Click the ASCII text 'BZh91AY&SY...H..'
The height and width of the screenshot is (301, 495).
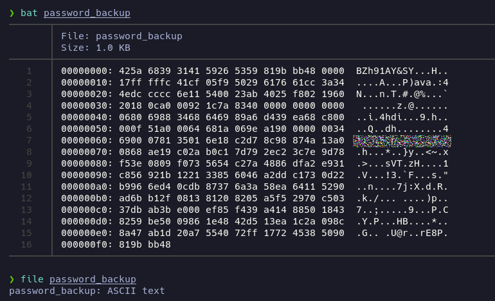pos(402,71)
